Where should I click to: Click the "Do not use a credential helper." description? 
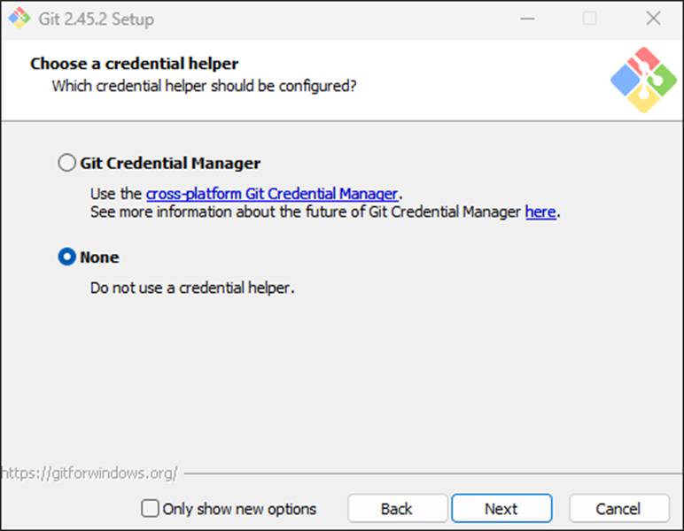pos(192,289)
